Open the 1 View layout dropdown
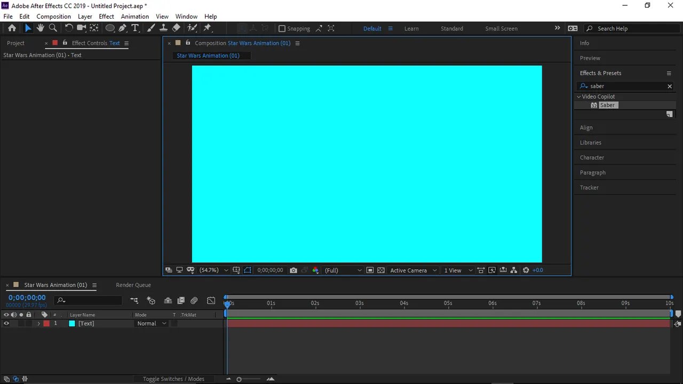 click(x=458, y=270)
